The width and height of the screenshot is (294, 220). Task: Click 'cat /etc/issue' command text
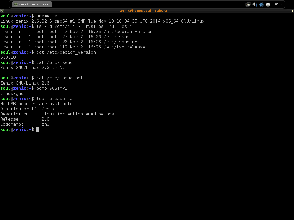[x=54, y=62]
